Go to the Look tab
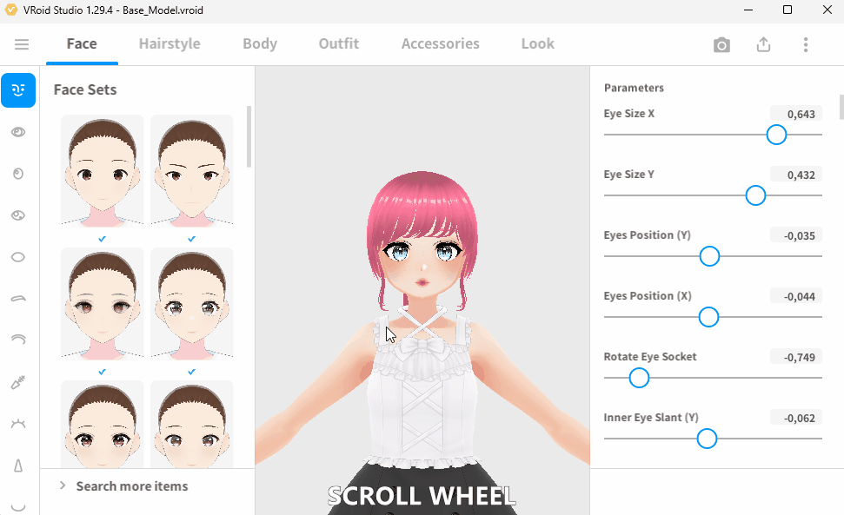The image size is (844, 515). pyautogui.click(x=537, y=44)
